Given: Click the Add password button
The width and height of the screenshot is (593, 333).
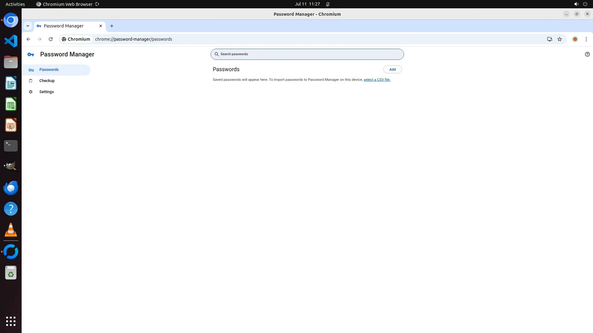Looking at the screenshot, I should pyautogui.click(x=392, y=69).
